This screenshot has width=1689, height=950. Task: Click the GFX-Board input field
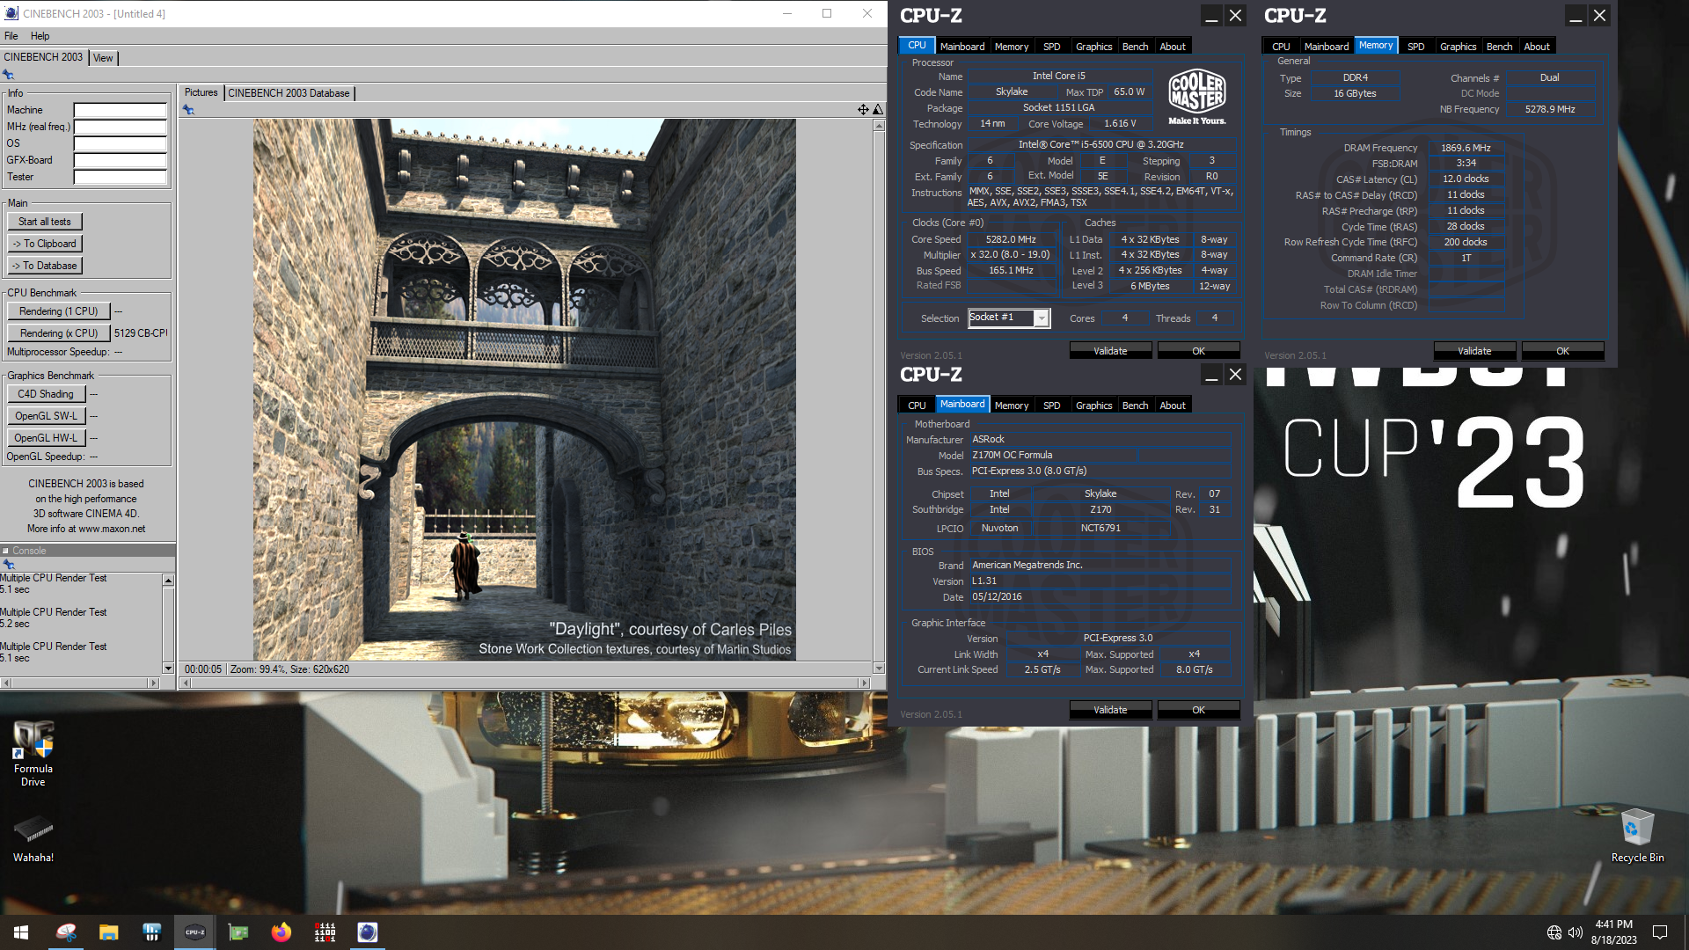click(x=121, y=160)
